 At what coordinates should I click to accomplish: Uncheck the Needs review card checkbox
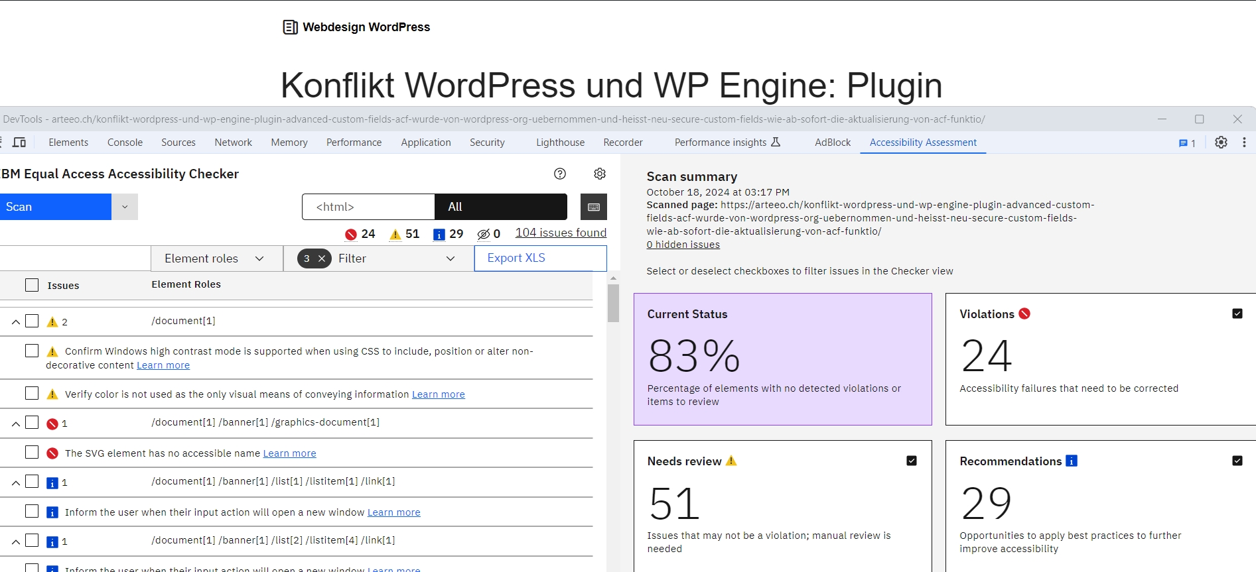pos(912,461)
